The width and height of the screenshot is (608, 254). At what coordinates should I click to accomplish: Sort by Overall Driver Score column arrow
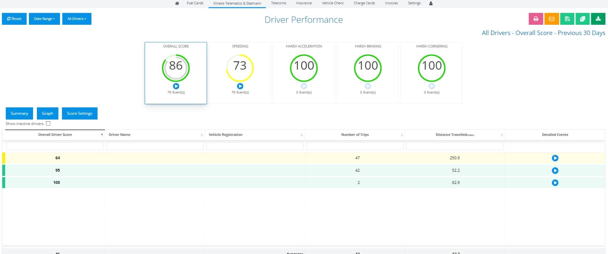point(102,135)
